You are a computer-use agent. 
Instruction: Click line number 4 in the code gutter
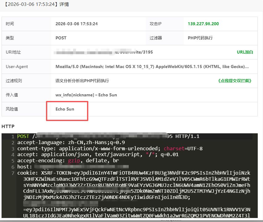[13, 155]
